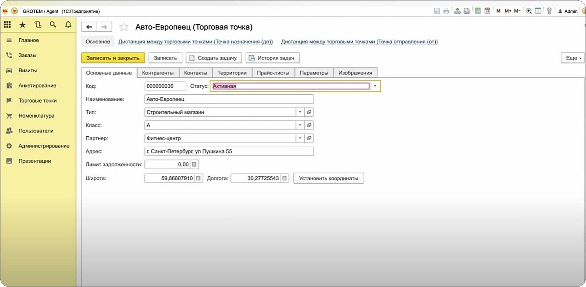This screenshot has height=287, width=586.
Task: Click the split panel layout icon
Action: [538, 11]
